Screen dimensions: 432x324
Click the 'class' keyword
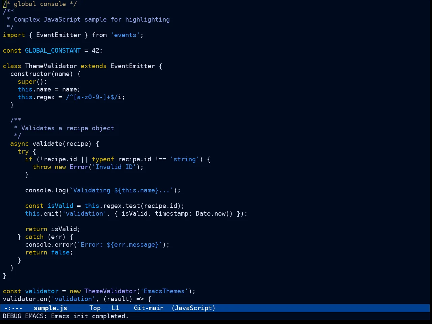click(x=12, y=66)
